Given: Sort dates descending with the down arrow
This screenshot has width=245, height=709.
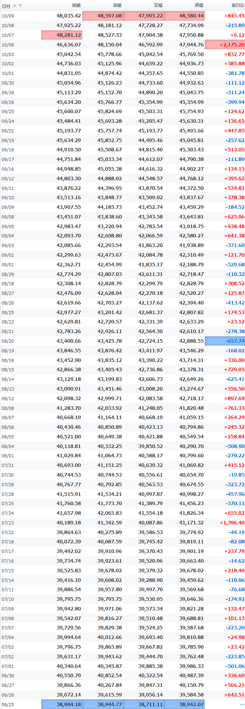Looking at the screenshot, I should 20,5.
